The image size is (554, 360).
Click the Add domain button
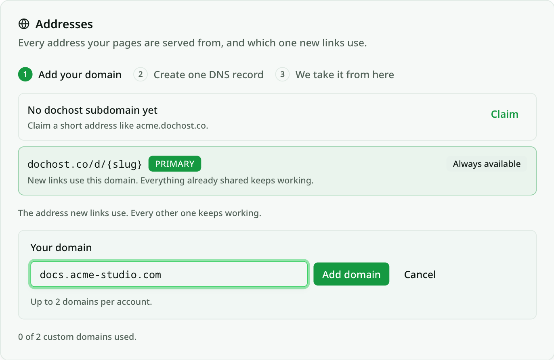tap(351, 275)
